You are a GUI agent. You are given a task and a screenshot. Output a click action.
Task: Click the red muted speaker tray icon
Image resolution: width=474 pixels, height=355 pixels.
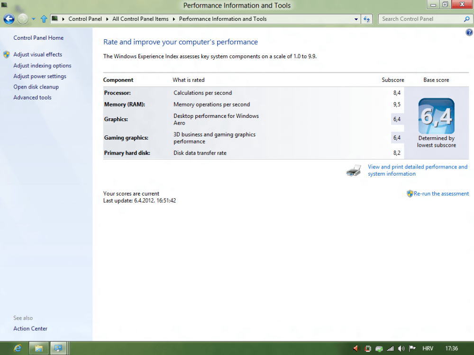(356, 348)
